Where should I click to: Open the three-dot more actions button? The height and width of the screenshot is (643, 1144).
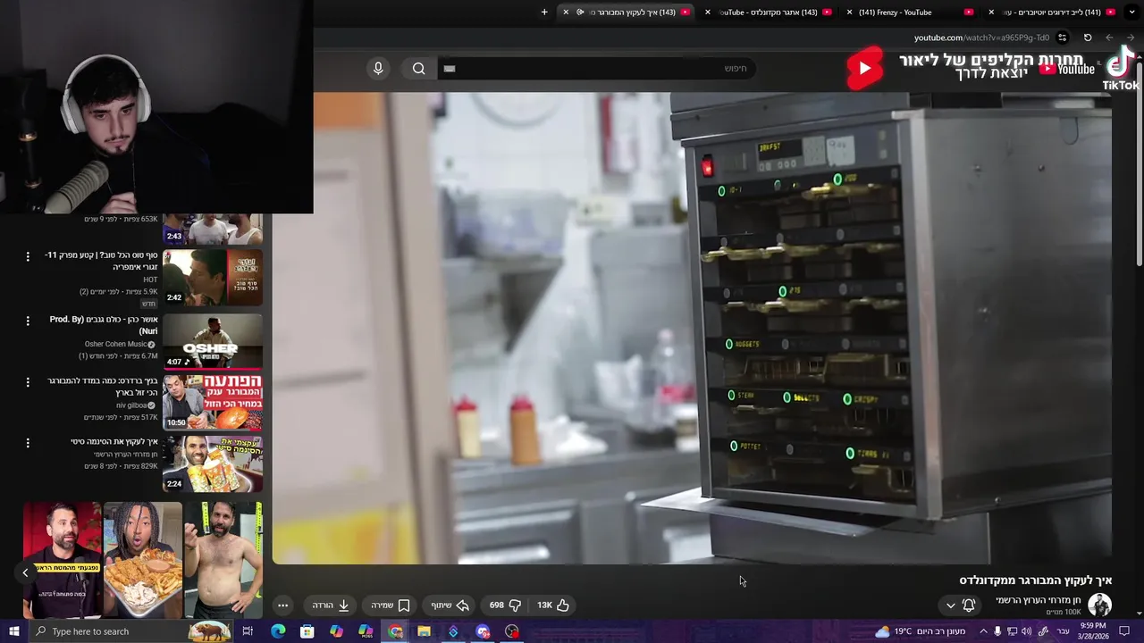tap(282, 605)
